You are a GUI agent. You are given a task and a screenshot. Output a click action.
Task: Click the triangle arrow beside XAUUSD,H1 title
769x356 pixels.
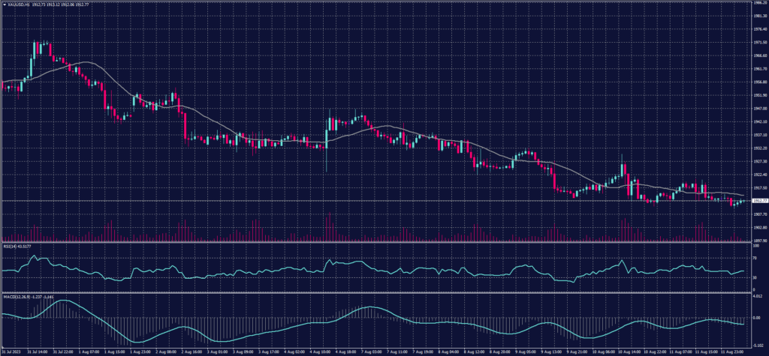[5, 4]
